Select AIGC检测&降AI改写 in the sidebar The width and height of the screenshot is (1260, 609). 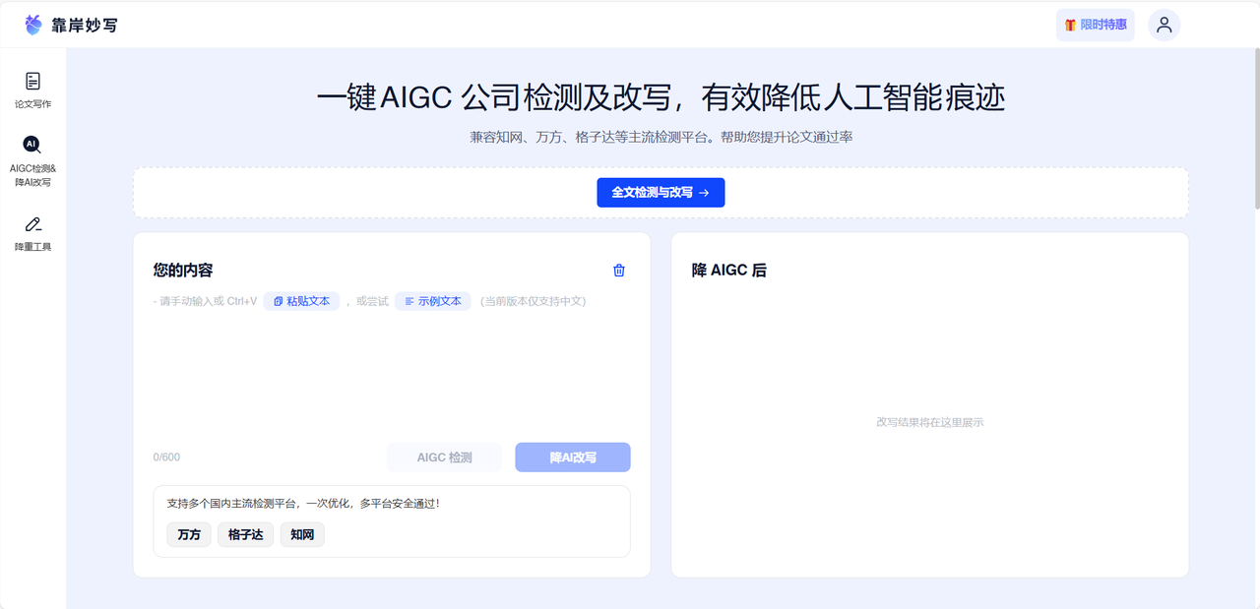point(33,162)
